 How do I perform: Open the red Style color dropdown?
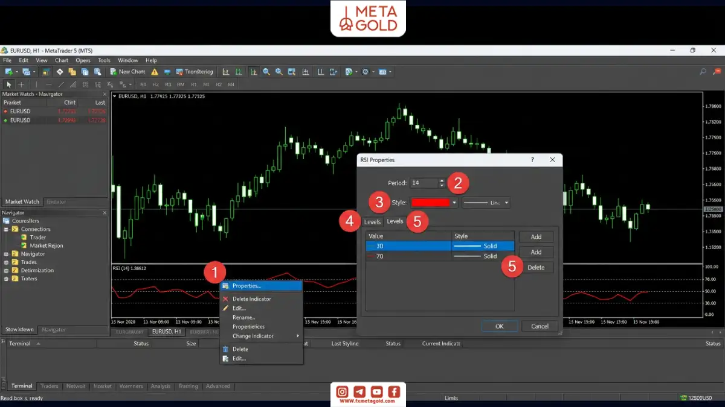pos(434,203)
